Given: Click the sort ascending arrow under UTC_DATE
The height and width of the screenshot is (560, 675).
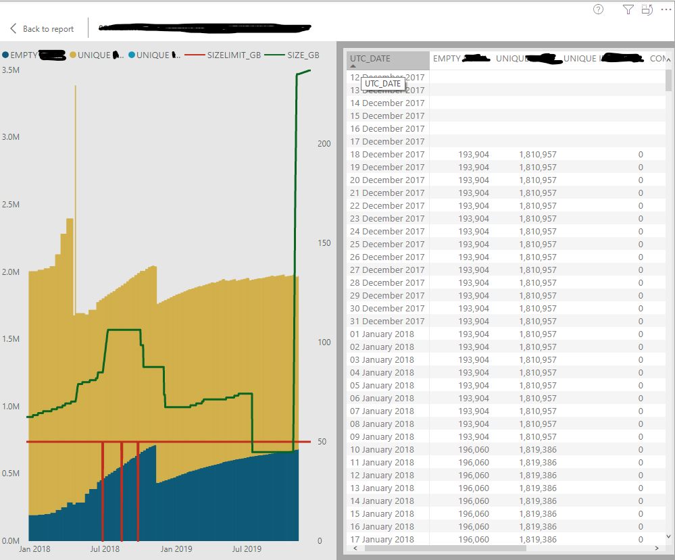Looking at the screenshot, I should point(353,66).
